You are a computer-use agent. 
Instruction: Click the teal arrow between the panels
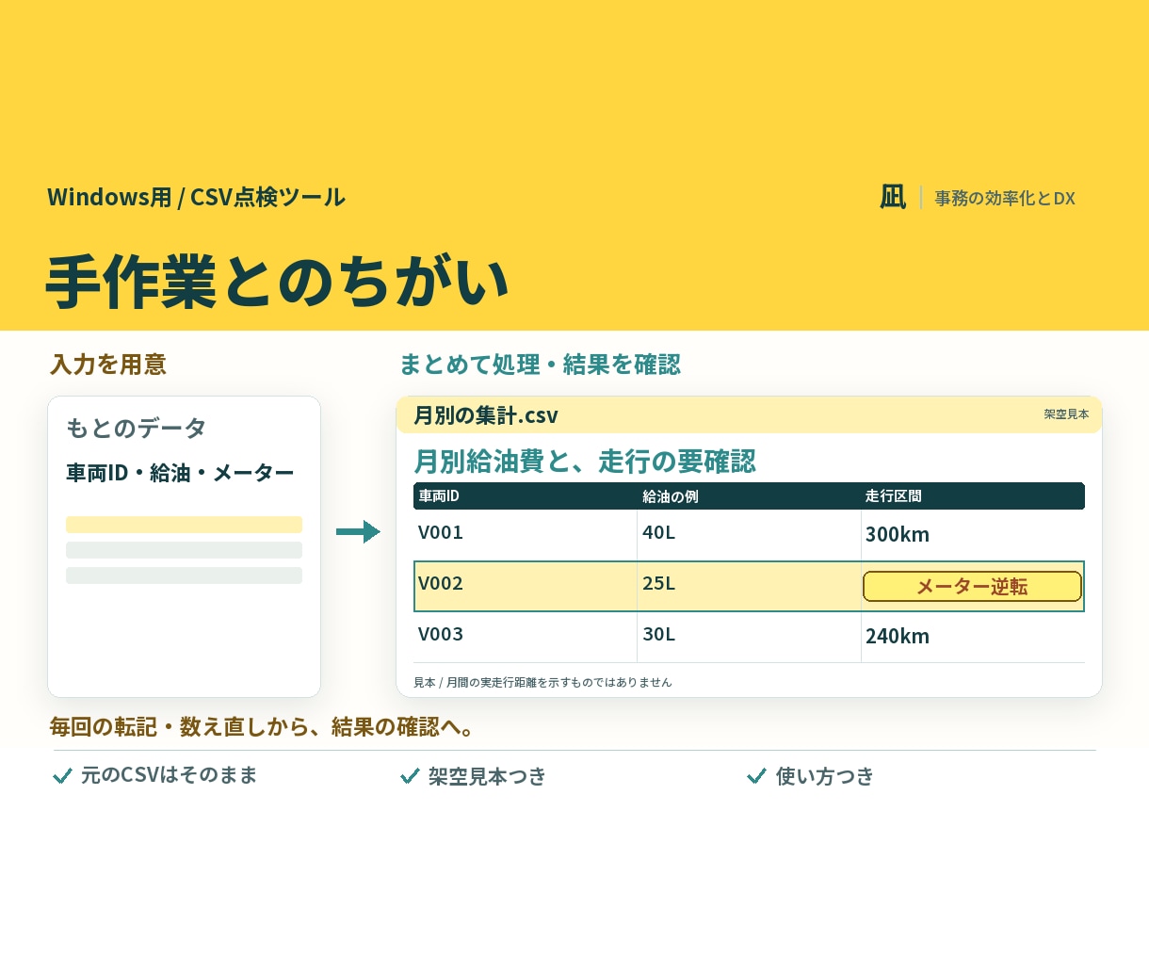tap(358, 532)
